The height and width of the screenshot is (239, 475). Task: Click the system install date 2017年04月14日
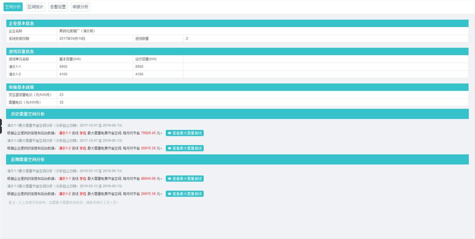tap(72, 38)
